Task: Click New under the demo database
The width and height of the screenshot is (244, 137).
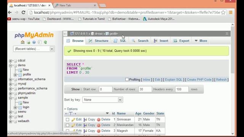Action: 26,70
